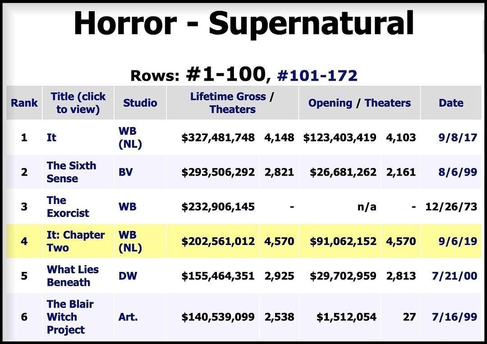Open the WB (NL) studio link for 'It'
Image resolution: width=487 pixels, height=344 pixels.
[x=130, y=137]
